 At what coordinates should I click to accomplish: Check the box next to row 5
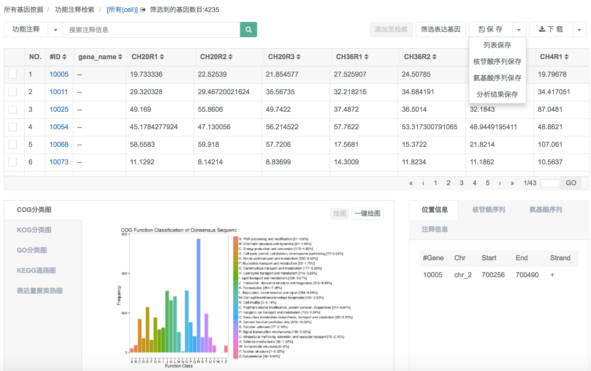(13, 145)
